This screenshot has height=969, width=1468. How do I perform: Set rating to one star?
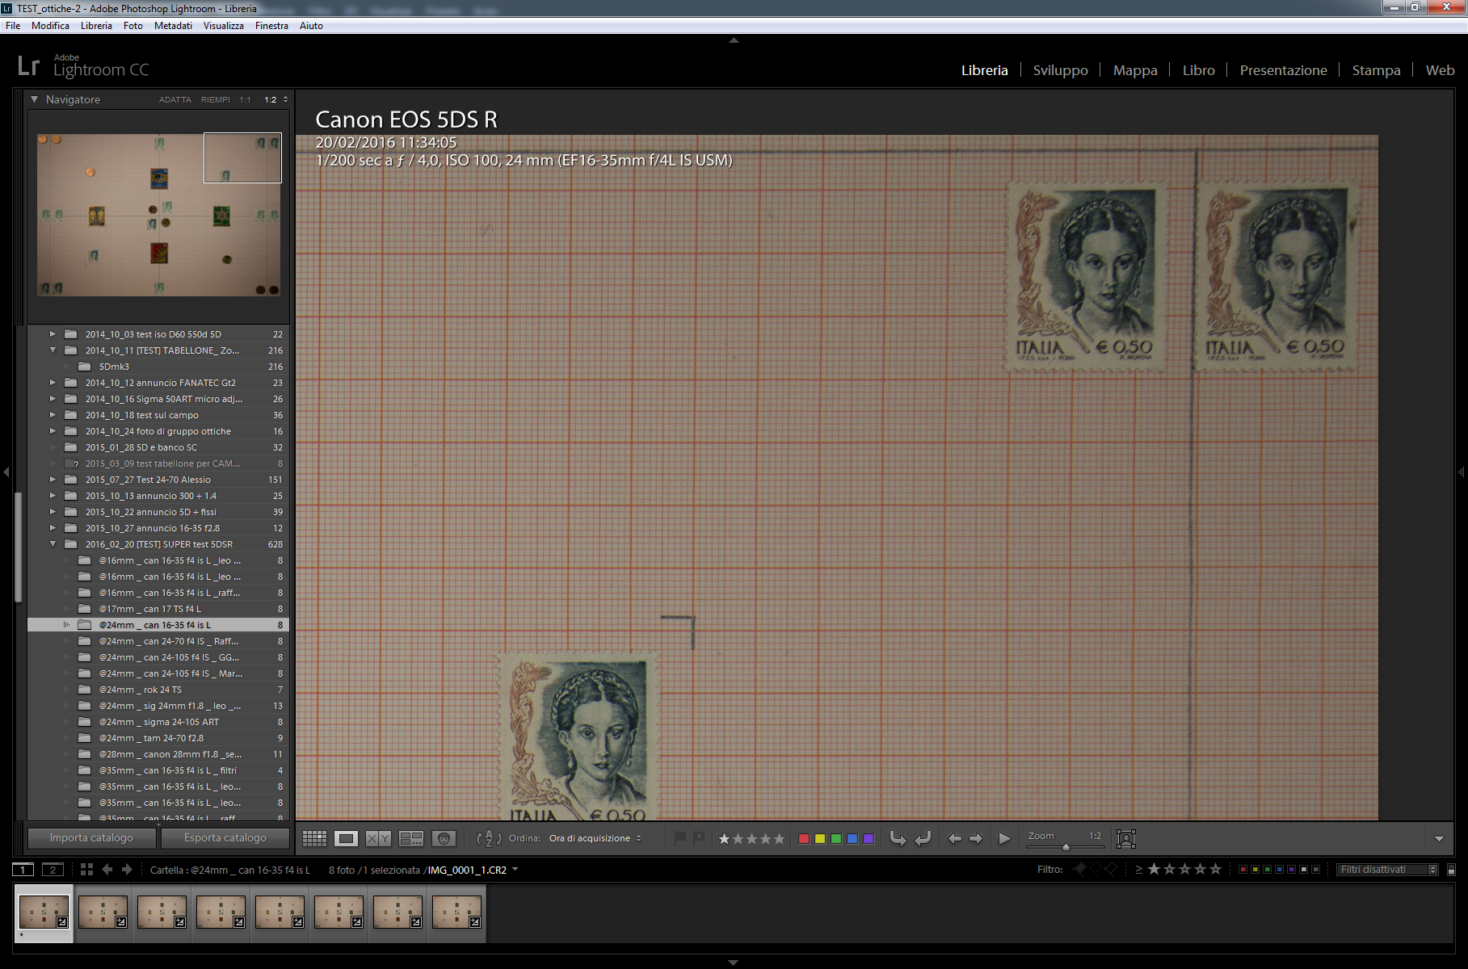pyautogui.click(x=724, y=838)
